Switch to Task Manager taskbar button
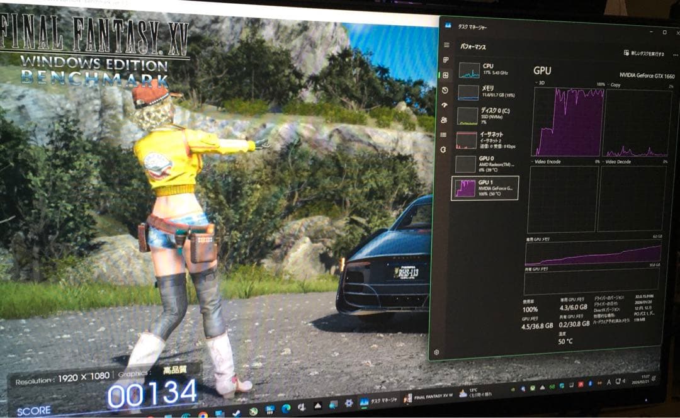Image resolution: width=680 pixels, height=418 pixels. 379,401
